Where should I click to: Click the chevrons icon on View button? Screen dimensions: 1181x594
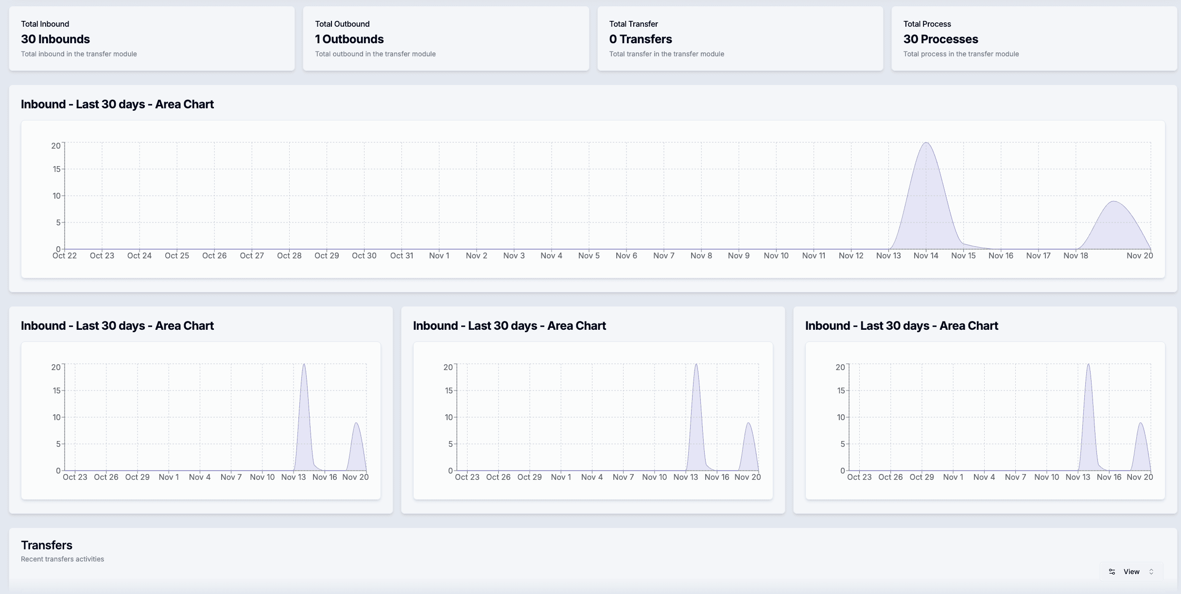tap(1151, 572)
